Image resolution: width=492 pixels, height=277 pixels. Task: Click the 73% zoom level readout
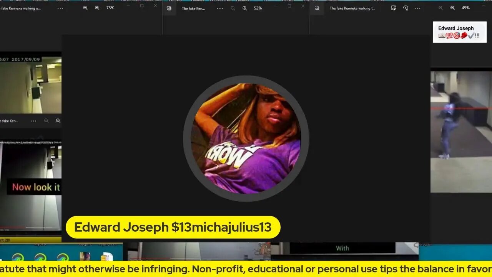[110, 8]
